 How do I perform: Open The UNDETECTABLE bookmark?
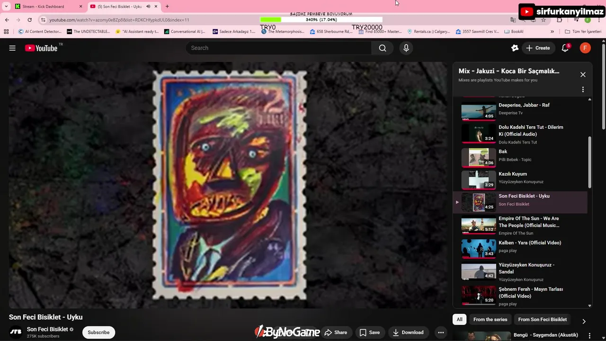[x=89, y=32]
